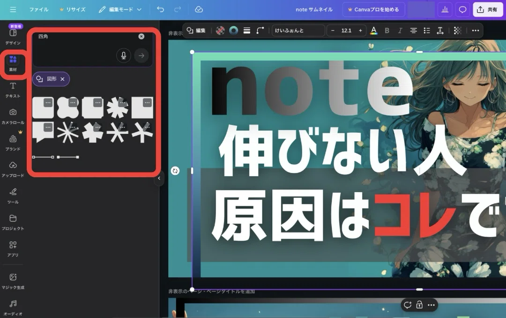Image resolution: width=506 pixels, height=318 pixels.
Task: Toggle italic formatting
Action: click(x=400, y=30)
